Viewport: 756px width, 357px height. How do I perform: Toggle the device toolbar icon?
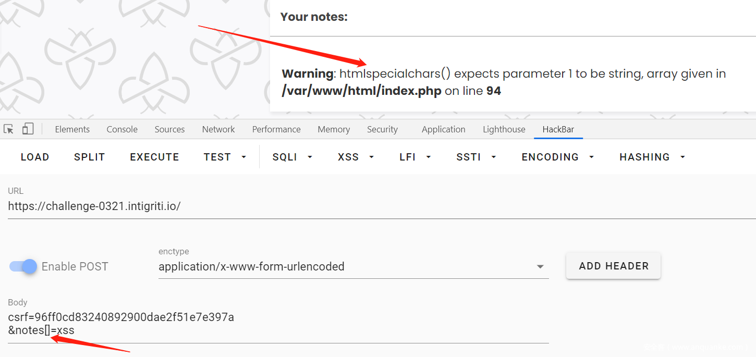pyautogui.click(x=28, y=129)
